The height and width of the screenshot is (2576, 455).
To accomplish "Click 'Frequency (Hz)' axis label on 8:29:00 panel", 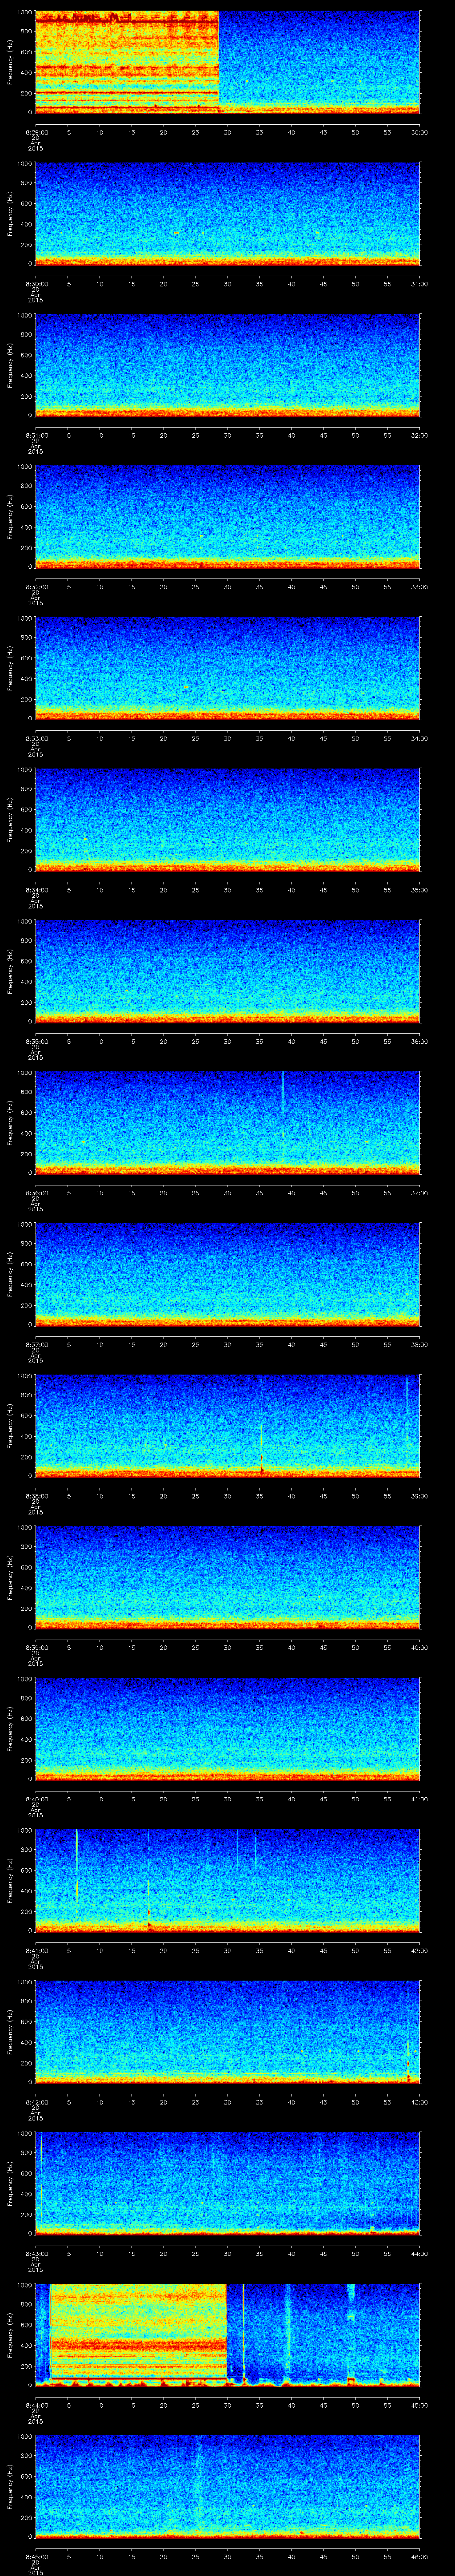I will pos(10,62).
